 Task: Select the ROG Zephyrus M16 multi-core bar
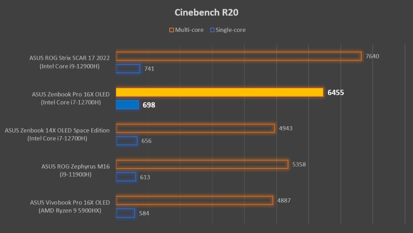tap(202, 164)
